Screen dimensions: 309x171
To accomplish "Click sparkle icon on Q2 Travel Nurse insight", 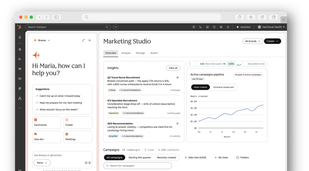I will click(178, 77).
